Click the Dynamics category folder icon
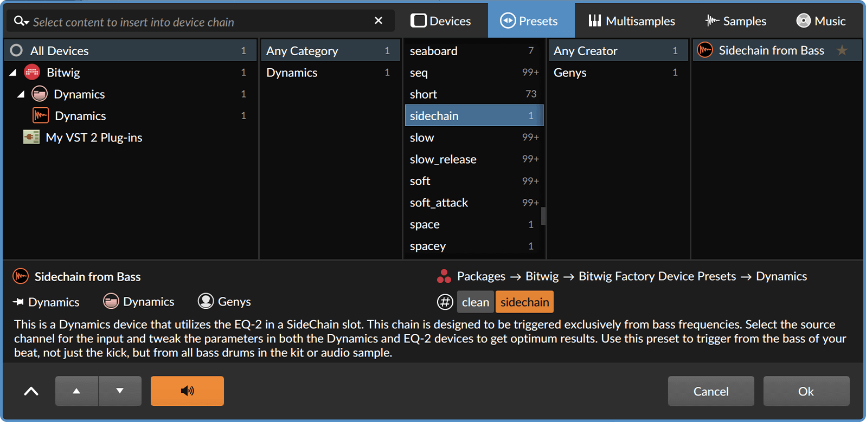The height and width of the screenshot is (422, 866). coord(40,94)
